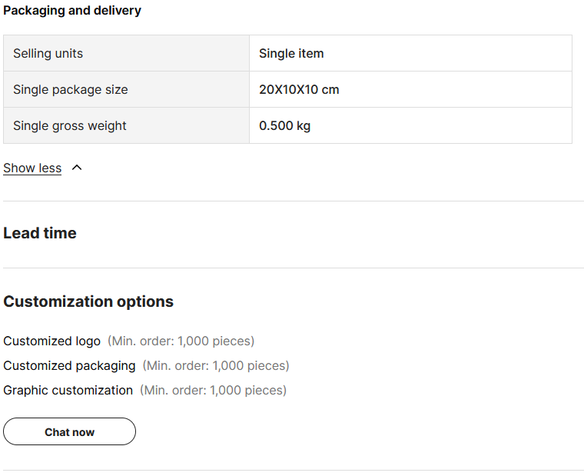The image size is (584, 476).
Task: Click the 20X10X10 cm value cell
Action: click(410, 89)
